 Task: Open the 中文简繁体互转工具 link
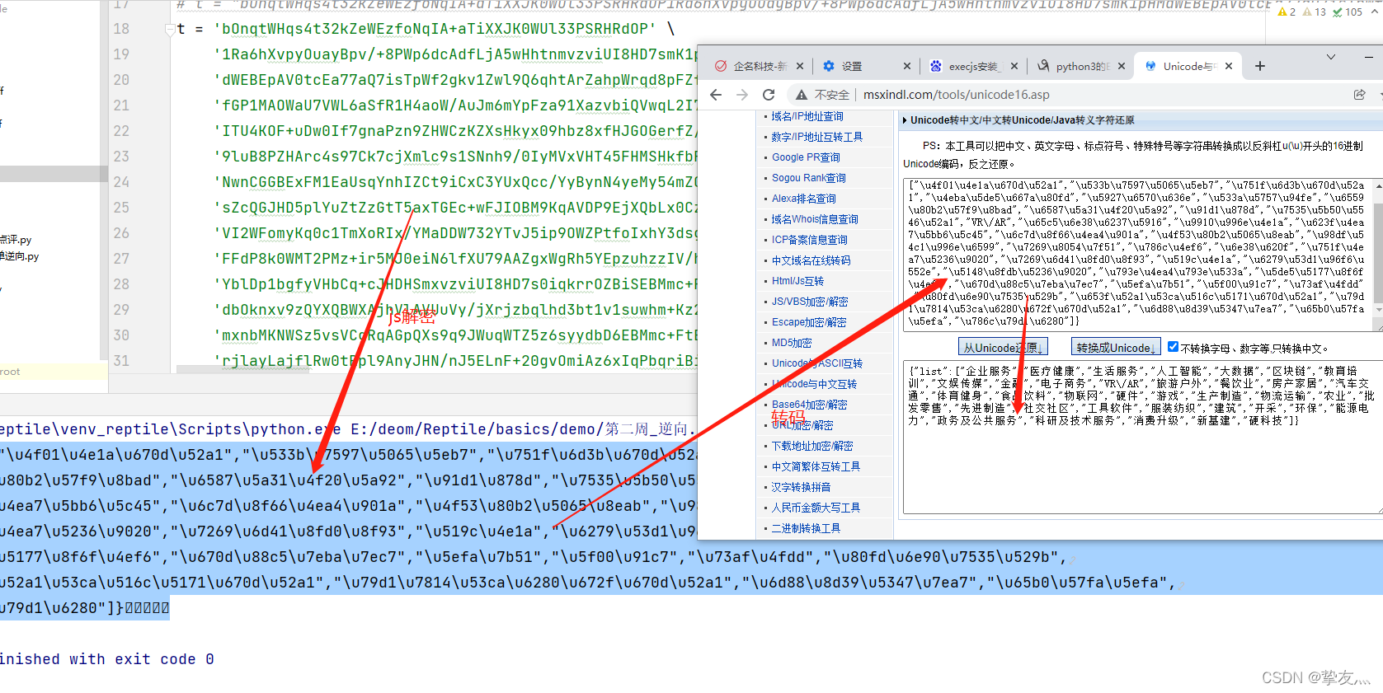tap(816, 466)
